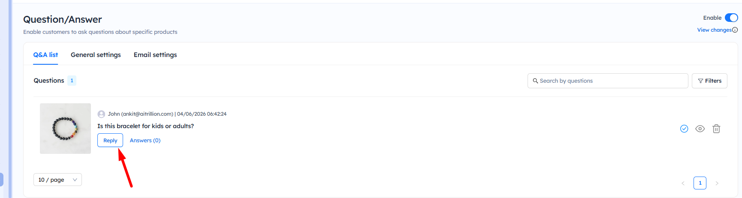
Task: Toggle the Enable switch off
Action: pyautogui.click(x=731, y=18)
